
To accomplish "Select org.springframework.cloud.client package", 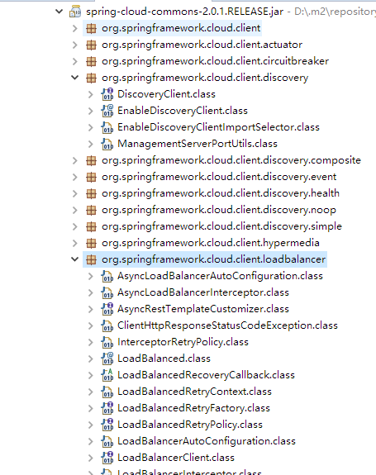I will tap(181, 28).
